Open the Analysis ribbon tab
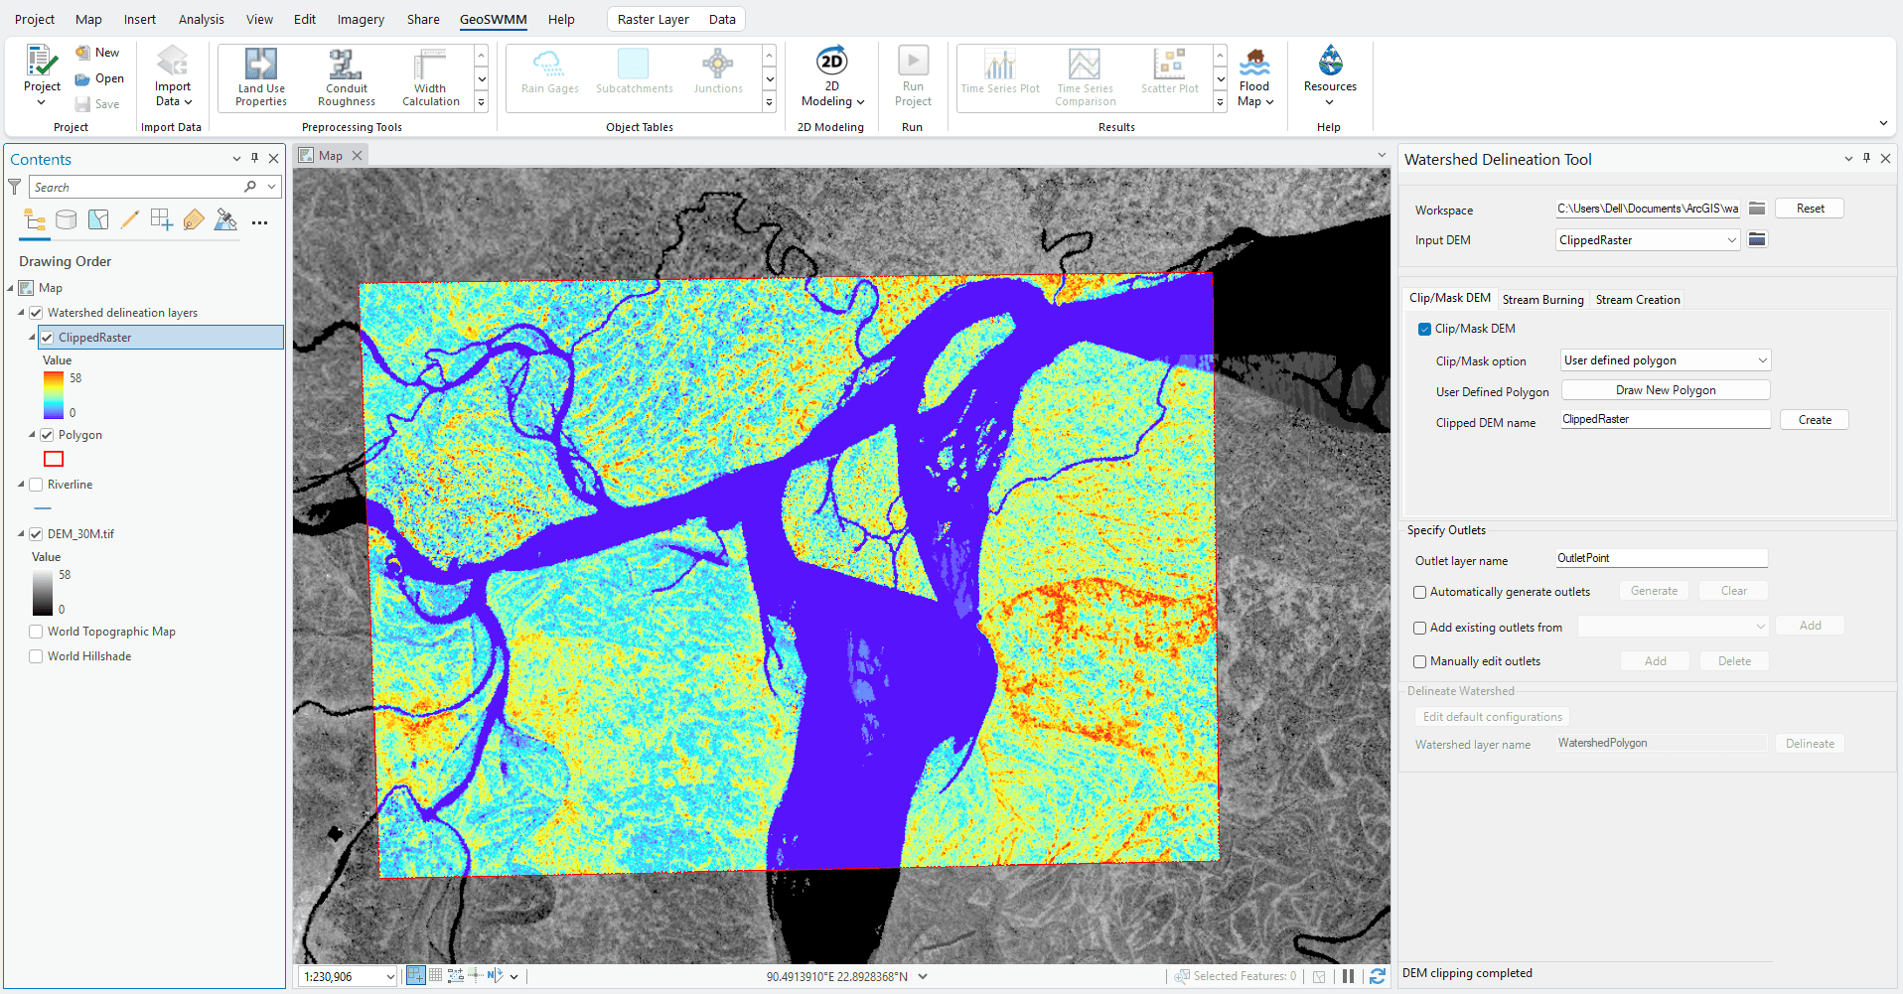 201,19
